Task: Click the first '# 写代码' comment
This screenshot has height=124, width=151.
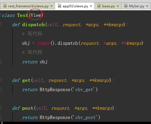Action: pos(32,34)
